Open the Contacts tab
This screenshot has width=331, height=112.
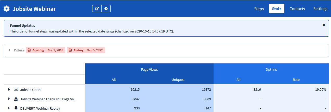(x=297, y=9)
